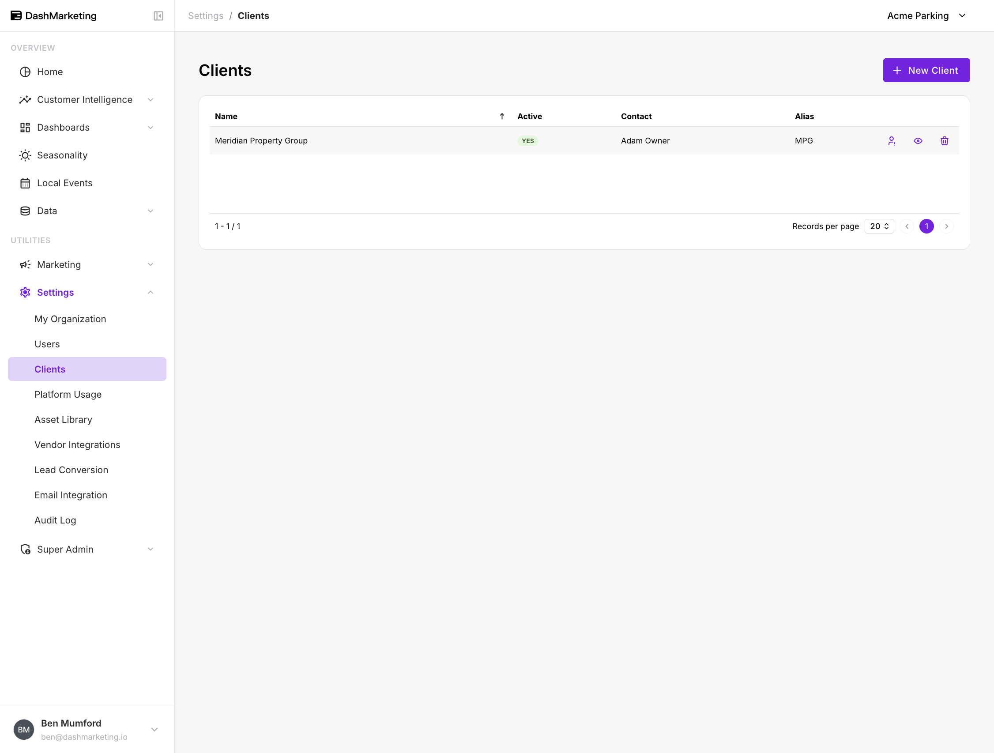Screen dimensions: 994x753
Task: Click the Alias column header
Action: coord(804,117)
